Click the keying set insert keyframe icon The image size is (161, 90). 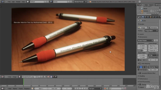click(123, 88)
